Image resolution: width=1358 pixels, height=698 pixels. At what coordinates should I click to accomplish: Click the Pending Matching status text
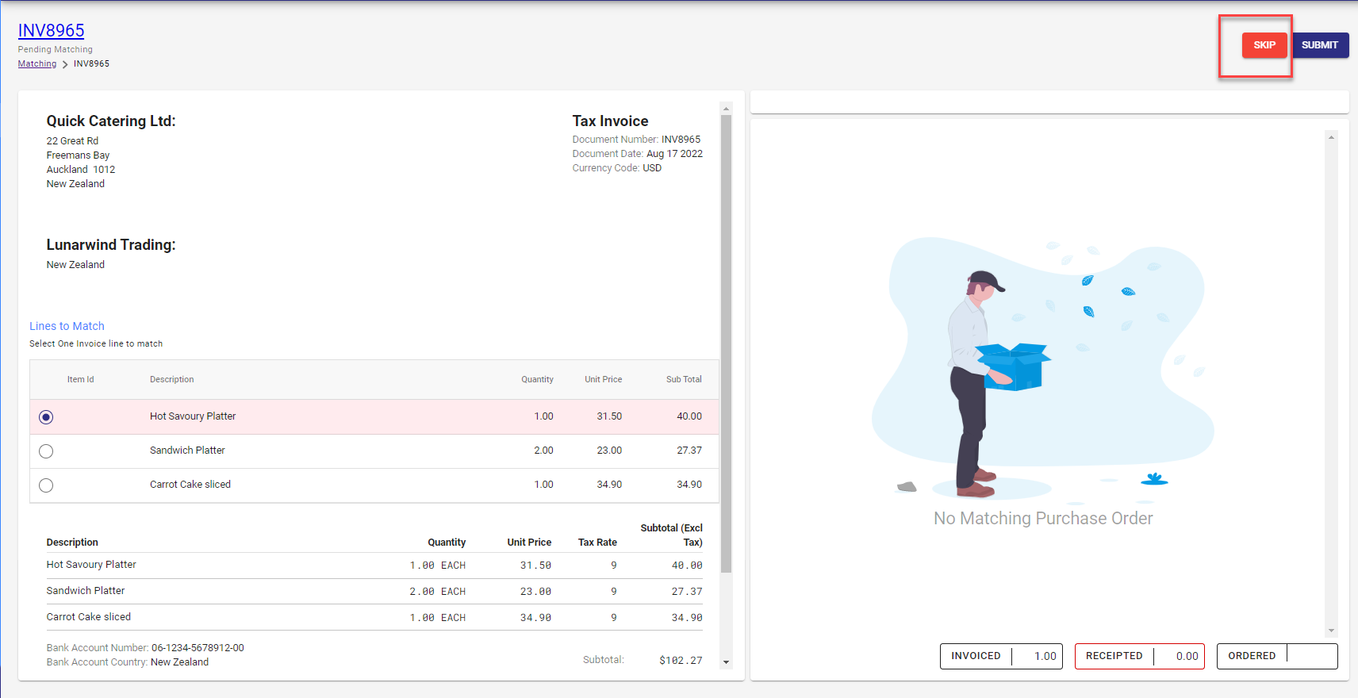pos(56,49)
